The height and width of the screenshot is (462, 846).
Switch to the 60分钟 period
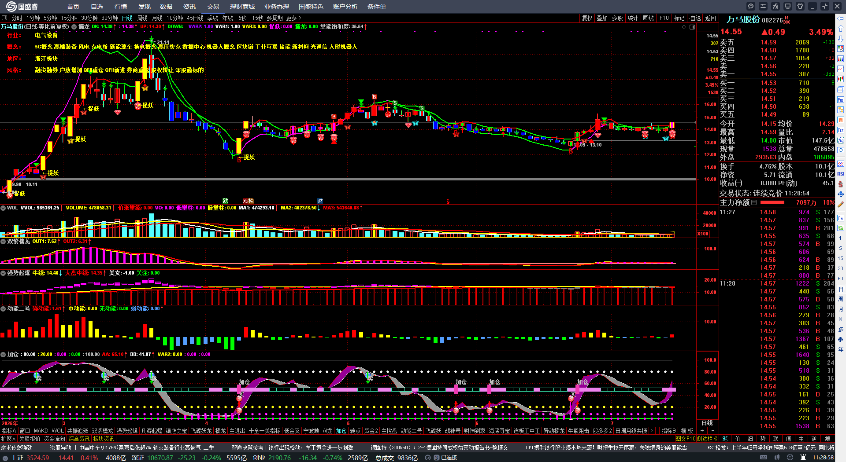pyautogui.click(x=110, y=18)
